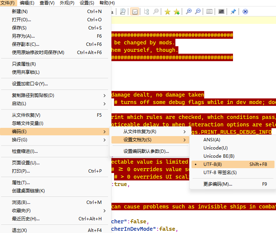Open the 文件(F) menu
This screenshot has height=233, width=276.
pos(8,3)
